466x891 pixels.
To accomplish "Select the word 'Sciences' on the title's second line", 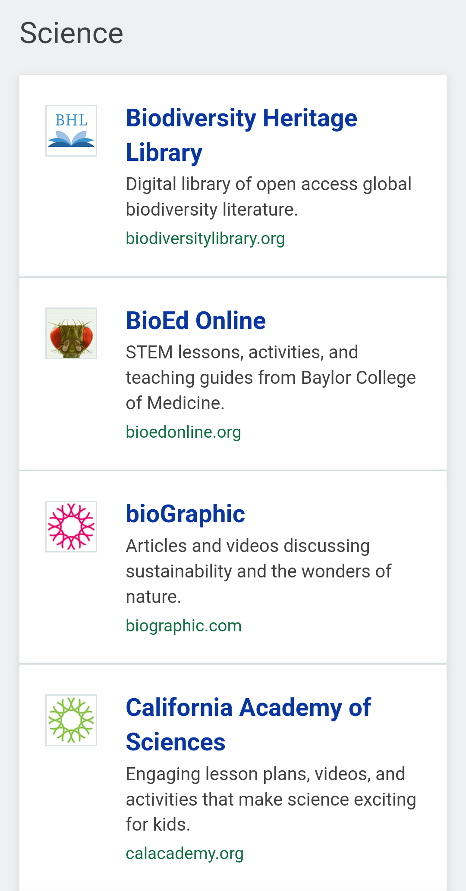I will coord(176,742).
